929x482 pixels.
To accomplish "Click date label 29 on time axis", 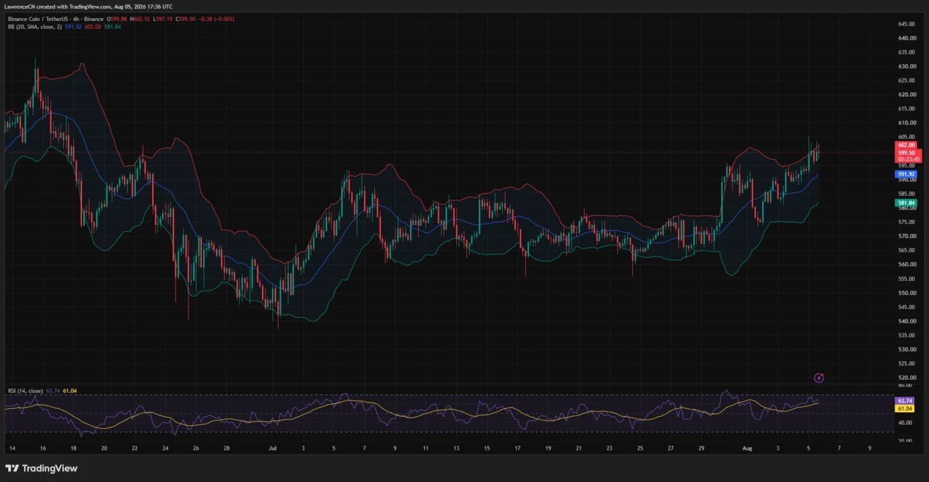I will coord(701,447).
